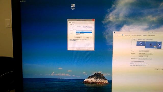Choose the third entry in Display dropdown list
The width and height of the screenshot is (163, 92).
pyautogui.click(x=84, y=34)
